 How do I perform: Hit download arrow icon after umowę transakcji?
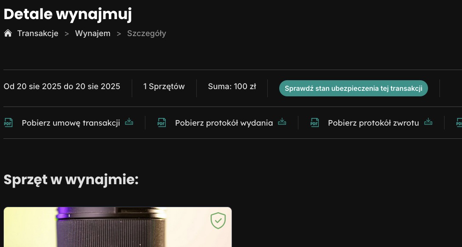129,122
